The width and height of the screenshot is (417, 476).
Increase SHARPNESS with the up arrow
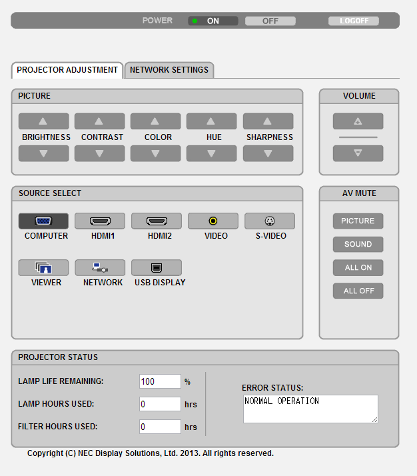[x=268, y=121]
